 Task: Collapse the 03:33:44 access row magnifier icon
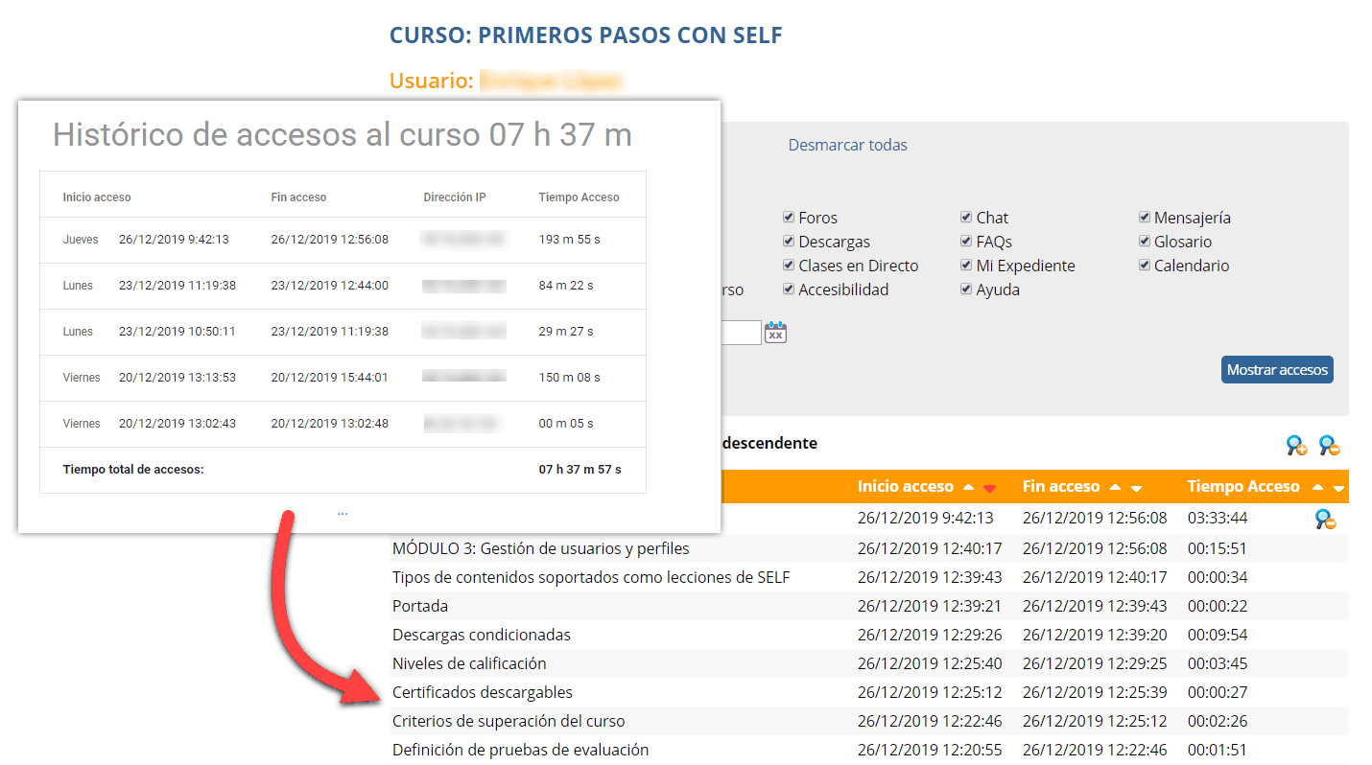[x=1325, y=519]
